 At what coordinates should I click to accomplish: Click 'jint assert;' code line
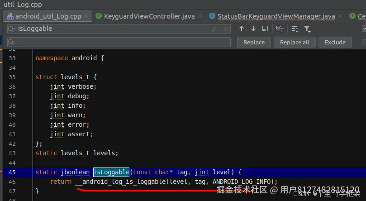point(71,134)
